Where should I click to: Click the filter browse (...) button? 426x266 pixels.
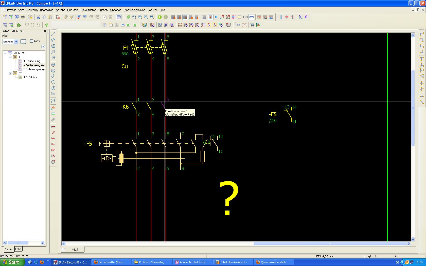[x=23, y=42]
